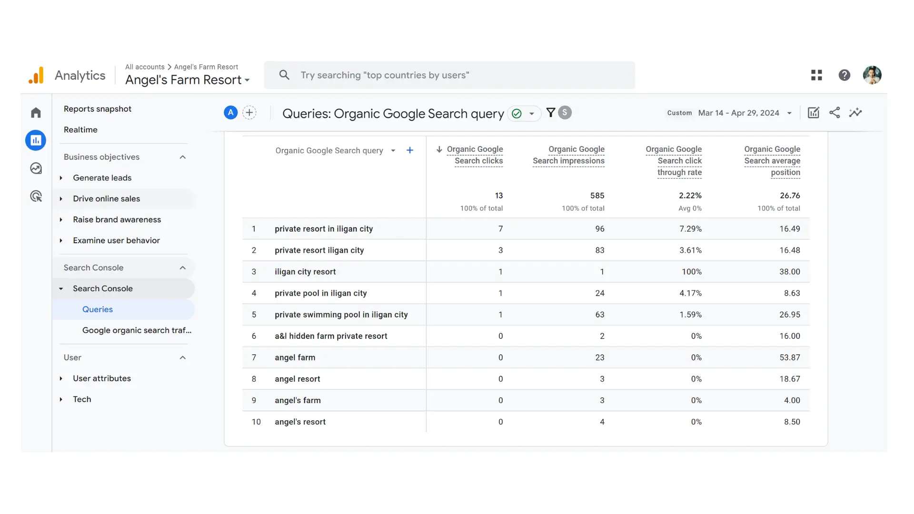Open the Advertising icon in left rail
Viewport: 914px width, 514px height.
point(36,196)
